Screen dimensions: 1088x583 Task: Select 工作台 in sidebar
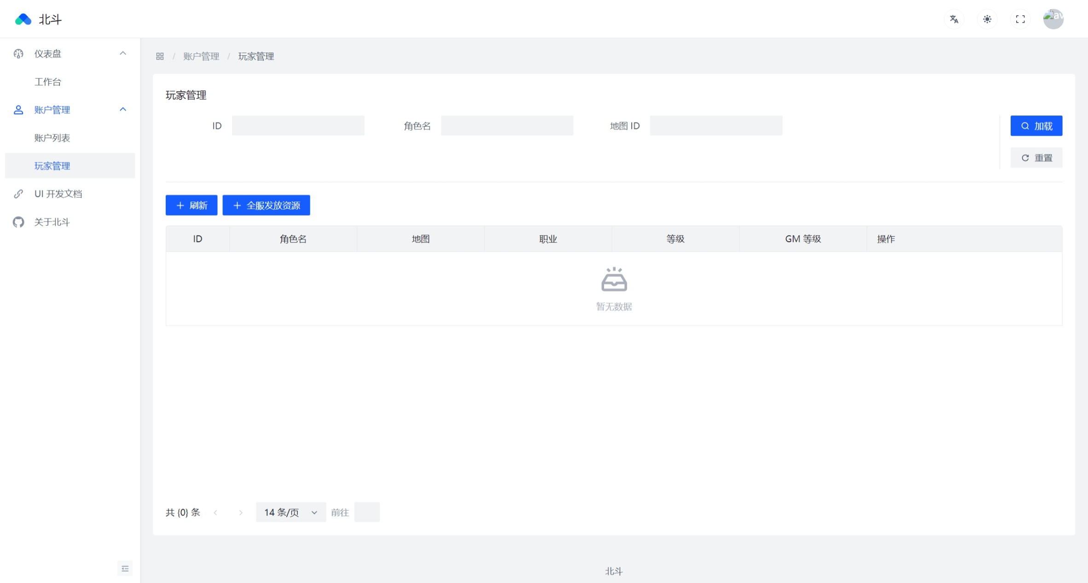(x=48, y=82)
